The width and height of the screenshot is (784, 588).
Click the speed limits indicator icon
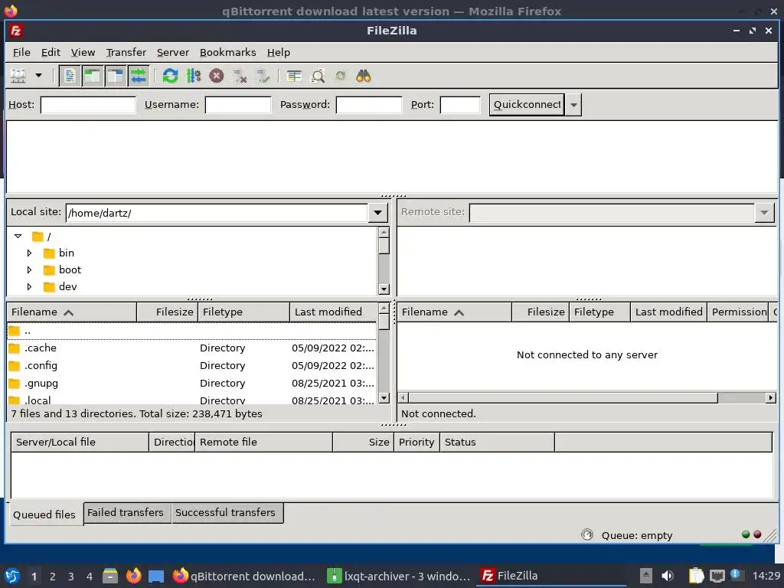click(587, 535)
